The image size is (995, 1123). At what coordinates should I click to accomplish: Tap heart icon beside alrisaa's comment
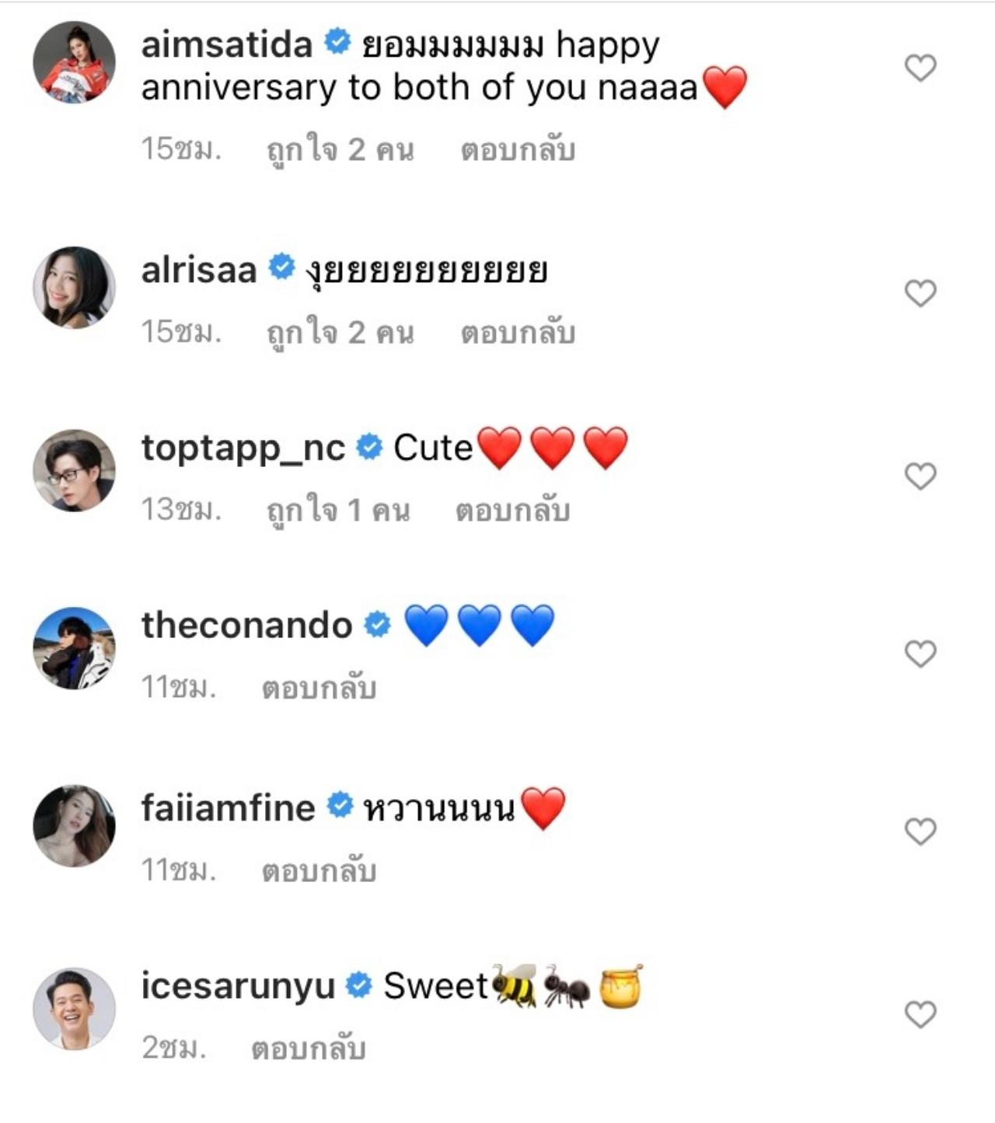pyautogui.click(x=920, y=294)
